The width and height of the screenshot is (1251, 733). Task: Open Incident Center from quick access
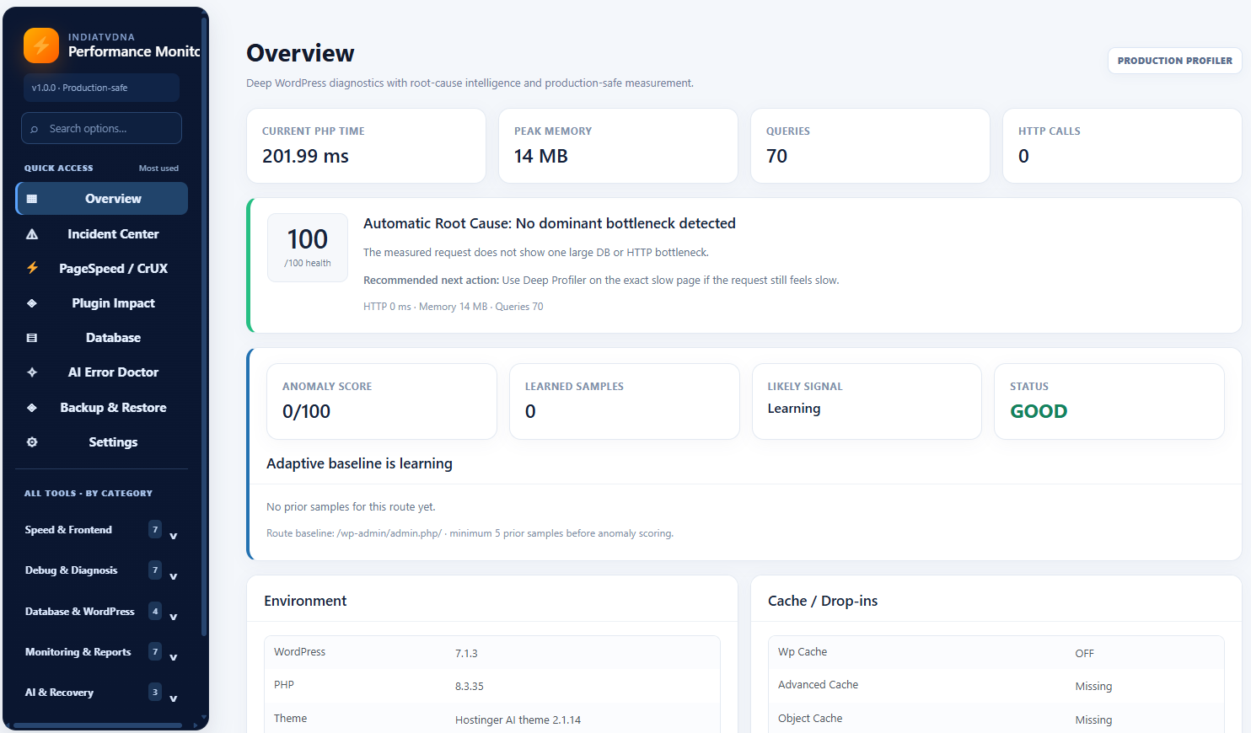coord(101,234)
